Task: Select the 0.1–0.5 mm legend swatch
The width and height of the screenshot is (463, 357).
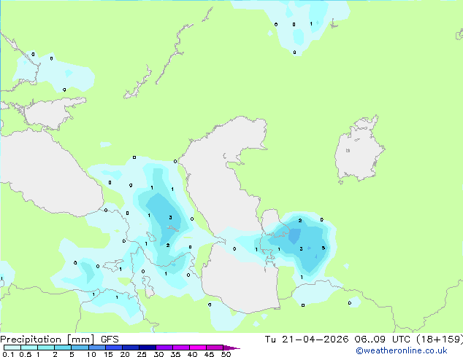Action: click(x=12, y=348)
